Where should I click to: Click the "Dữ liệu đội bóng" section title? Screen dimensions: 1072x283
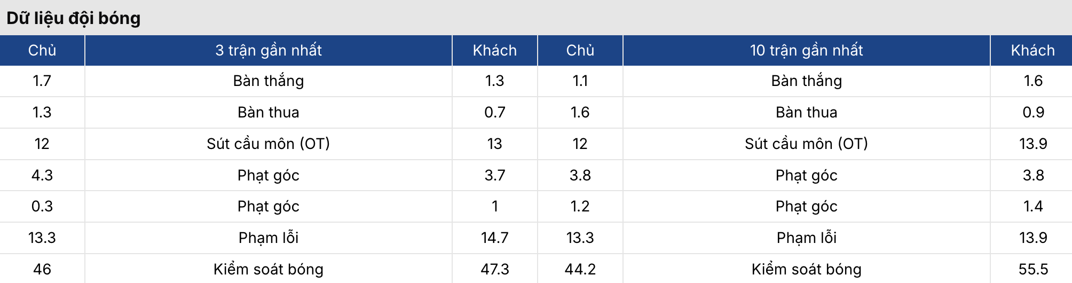pyautogui.click(x=73, y=18)
